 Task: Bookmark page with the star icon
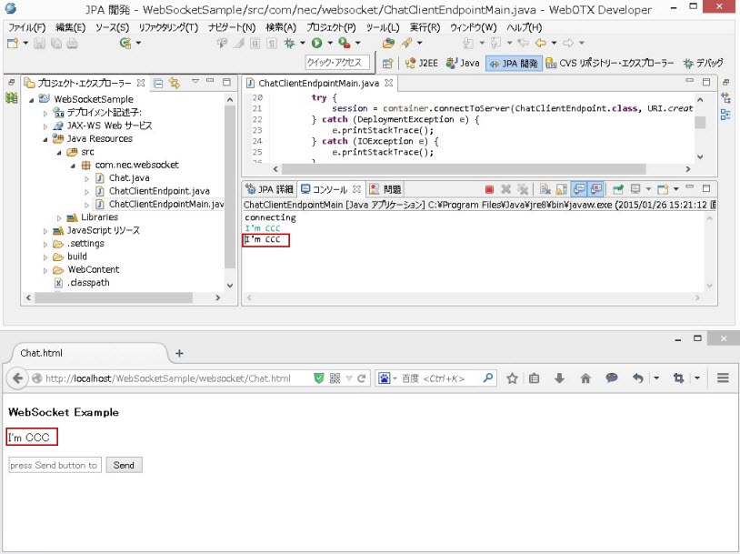(x=512, y=378)
